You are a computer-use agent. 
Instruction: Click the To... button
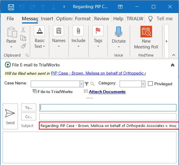[29, 108]
